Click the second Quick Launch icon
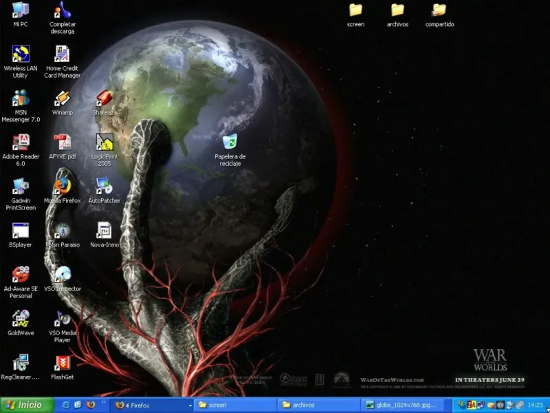Screen dimensions: 550x413 78,405
